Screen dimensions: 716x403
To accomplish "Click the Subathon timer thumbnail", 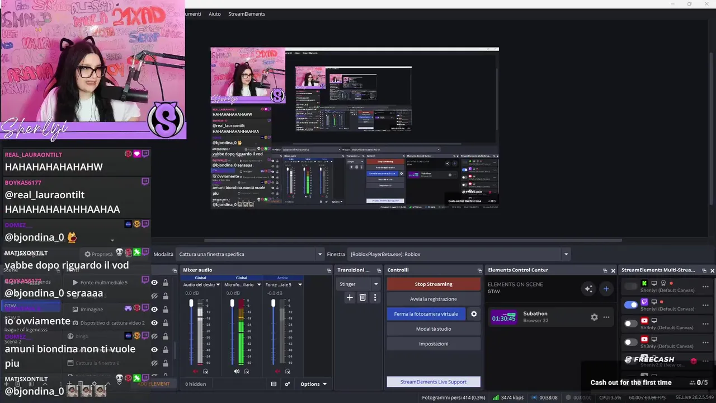I will coord(503,317).
